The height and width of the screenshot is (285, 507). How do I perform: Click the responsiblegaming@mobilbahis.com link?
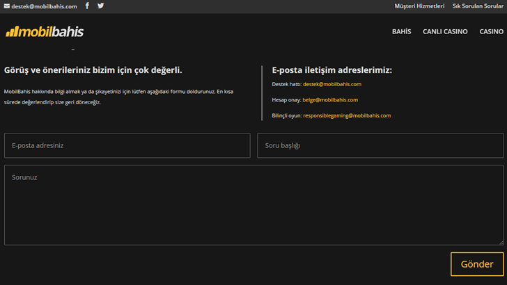[347, 115]
